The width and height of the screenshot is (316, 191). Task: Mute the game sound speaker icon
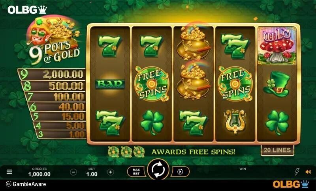tap(308, 172)
